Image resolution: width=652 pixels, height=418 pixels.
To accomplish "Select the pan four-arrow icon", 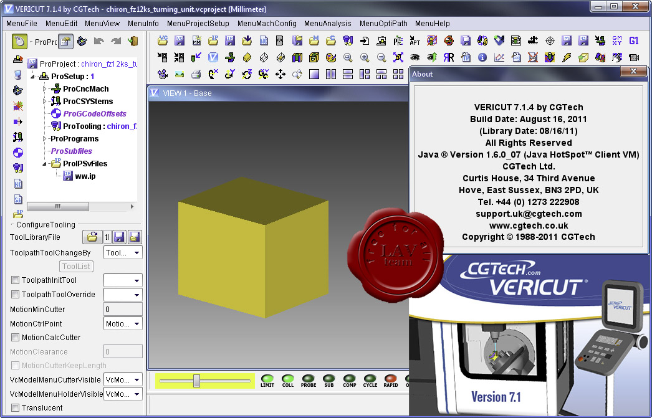I will 280,74.
